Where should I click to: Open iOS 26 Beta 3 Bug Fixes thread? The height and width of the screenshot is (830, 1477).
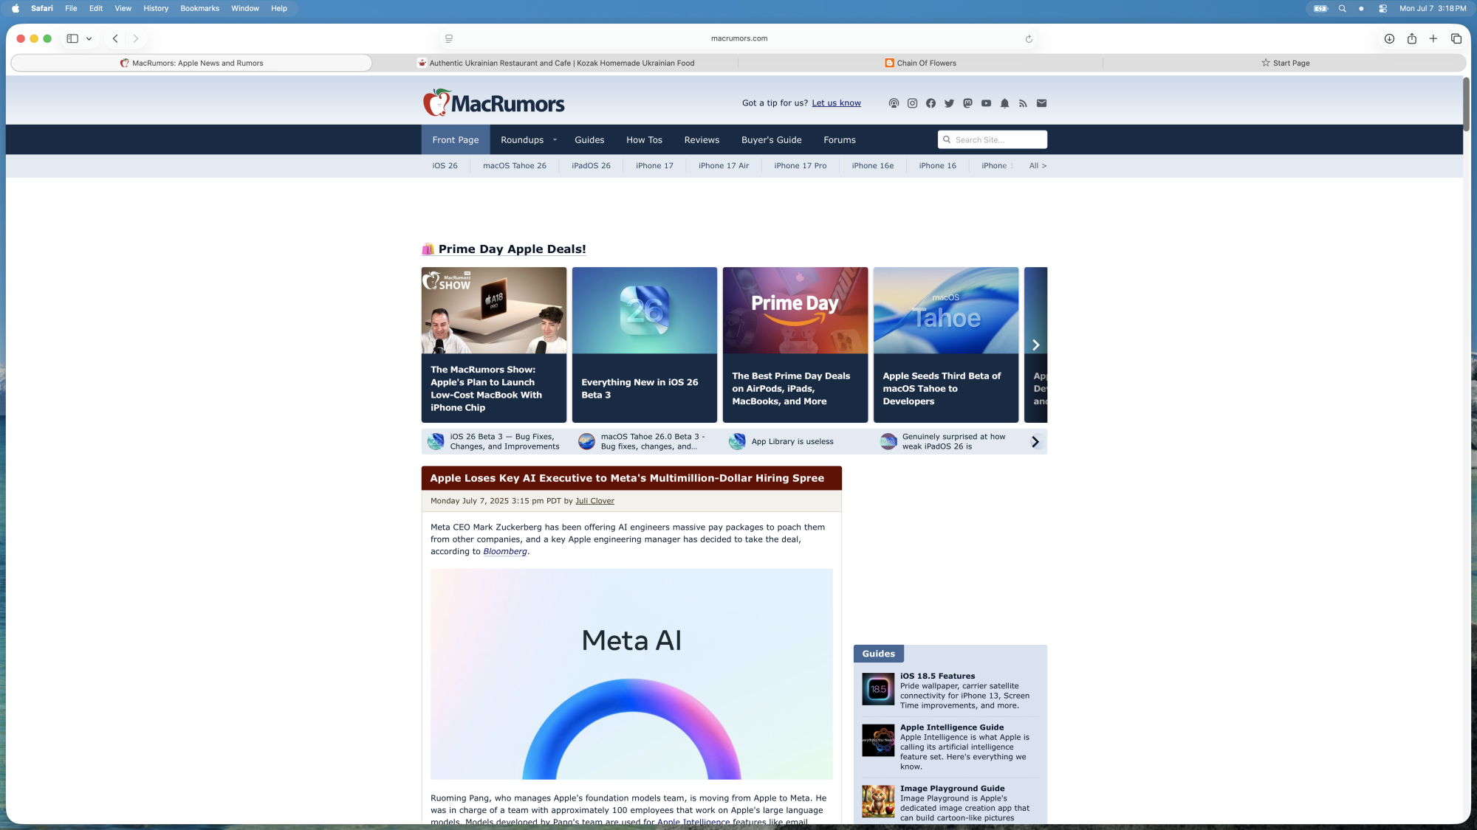pyautogui.click(x=493, y=441)
